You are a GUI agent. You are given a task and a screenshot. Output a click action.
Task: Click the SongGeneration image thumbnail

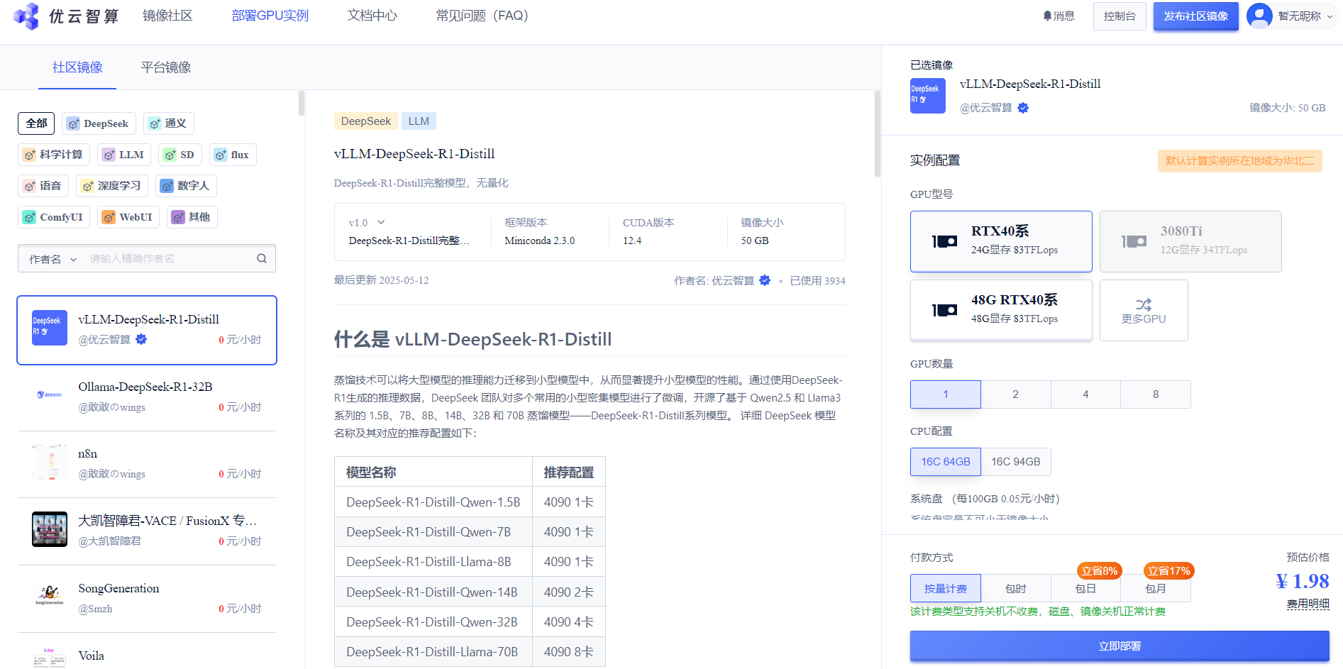click(50, 597)
